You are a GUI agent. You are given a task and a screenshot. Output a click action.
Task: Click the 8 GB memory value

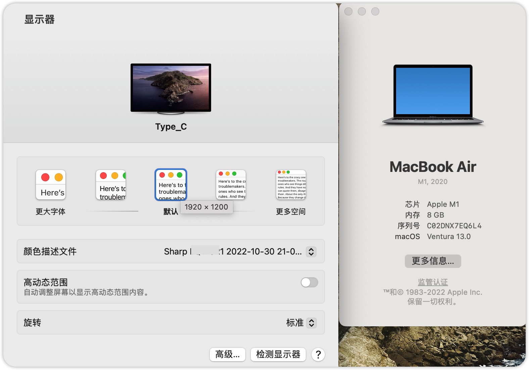436,215
